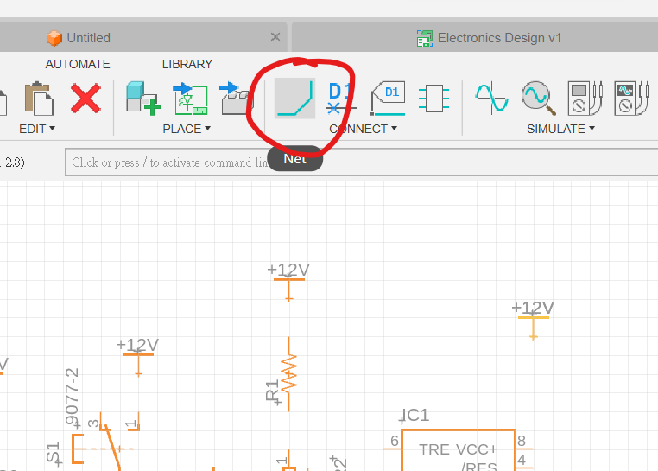Expand the EDIT dropdown
658x471 pixels.
37,129
